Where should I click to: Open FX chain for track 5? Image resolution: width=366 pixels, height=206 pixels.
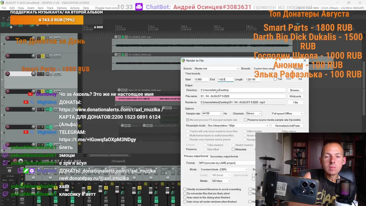pyautogui.click(x=47, y=56)
